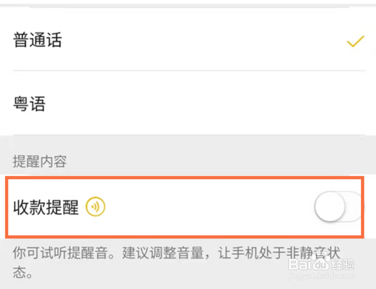Click the 收款提醒 label text
The height and width of the screenshot is (289, 376).
coord(45,207)
